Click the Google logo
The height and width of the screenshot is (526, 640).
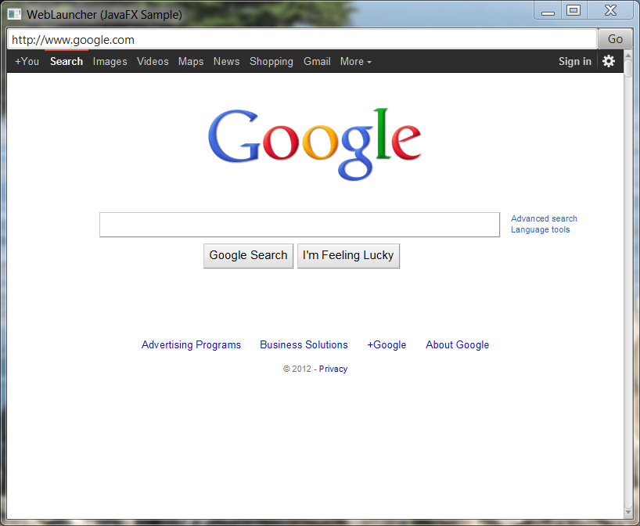pos(315,142)
